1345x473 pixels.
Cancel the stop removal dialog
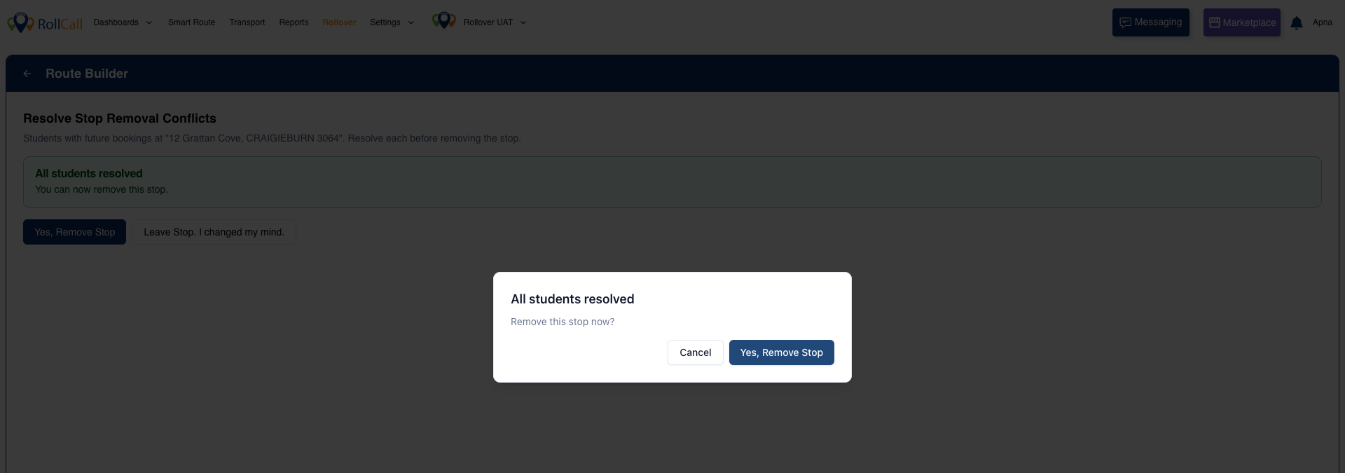coord(695,352)
